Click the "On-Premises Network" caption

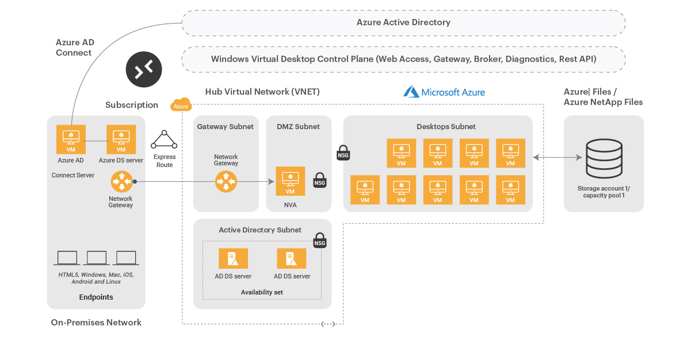tap(96, 323)
